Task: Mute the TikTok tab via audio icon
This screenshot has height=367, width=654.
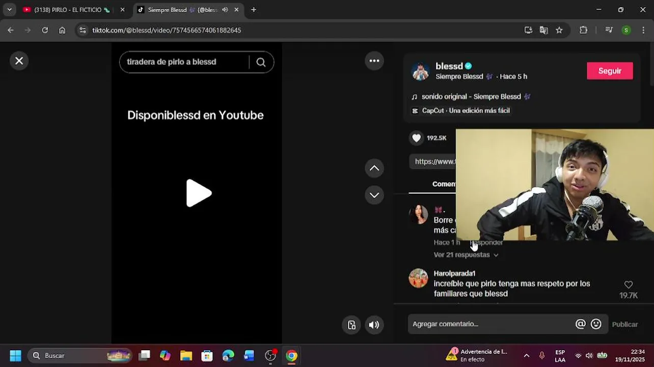Action: coord(225,10)
